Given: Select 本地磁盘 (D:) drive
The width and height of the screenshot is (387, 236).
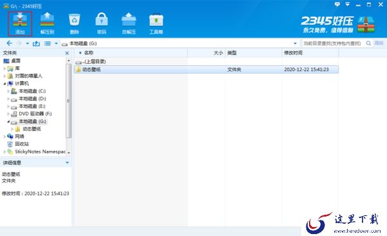Looking at the screenshot, I should click(32, 99).
